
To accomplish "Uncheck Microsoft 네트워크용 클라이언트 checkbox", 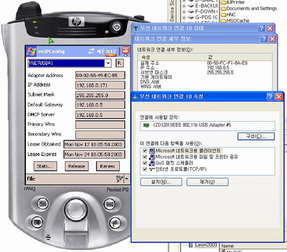I will pyautogui.click(x=144, y=151).
